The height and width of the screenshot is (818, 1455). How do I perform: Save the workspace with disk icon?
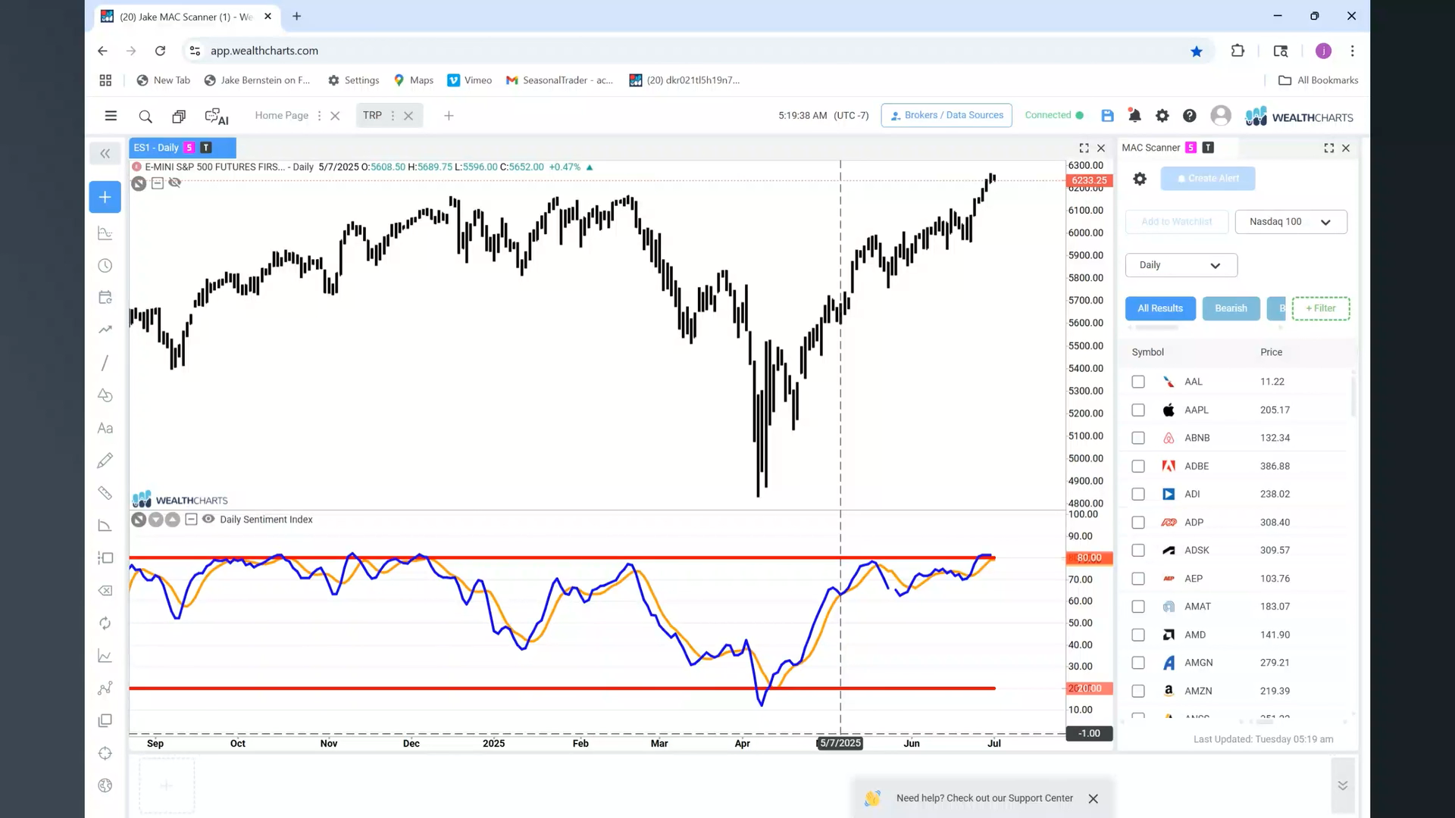click(1107, 116)
